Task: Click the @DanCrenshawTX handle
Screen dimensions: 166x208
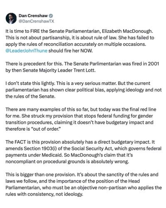Action: tap(36, 21)
